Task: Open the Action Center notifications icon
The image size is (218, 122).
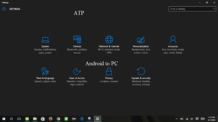Action: (x=197, y=119)
